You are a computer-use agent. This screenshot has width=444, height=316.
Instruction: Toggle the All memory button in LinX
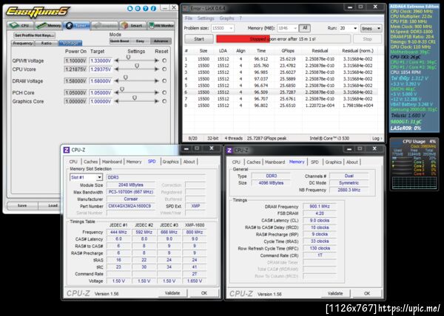click(305, 28)
